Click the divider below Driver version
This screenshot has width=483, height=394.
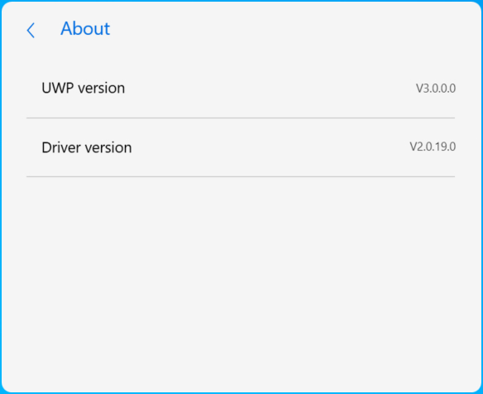(241, 176)
